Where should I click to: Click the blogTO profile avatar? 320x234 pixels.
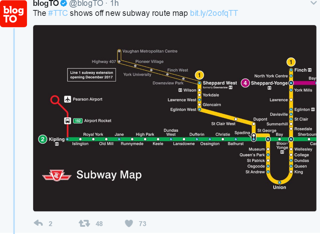point(13,13)
